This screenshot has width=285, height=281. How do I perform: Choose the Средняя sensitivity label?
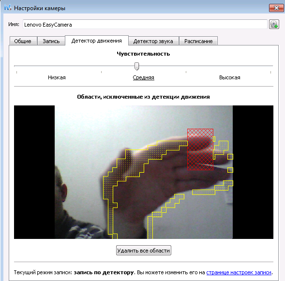tap(143, 77)
